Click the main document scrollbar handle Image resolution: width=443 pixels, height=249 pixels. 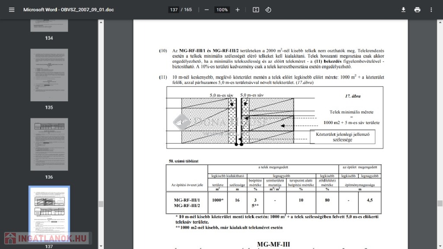point(440,203)
